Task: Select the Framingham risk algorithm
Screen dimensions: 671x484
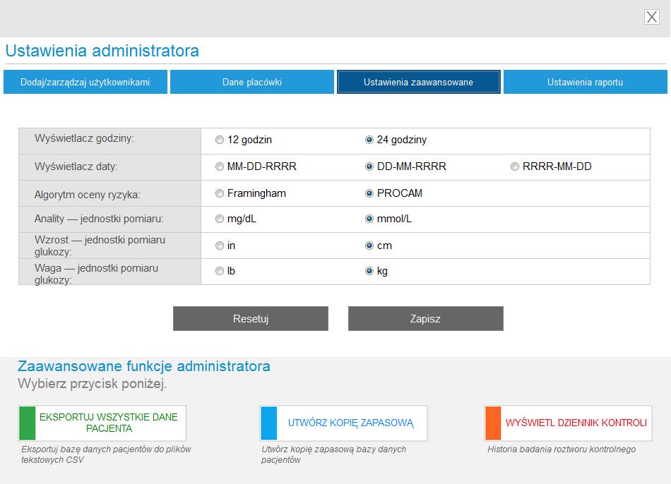Action: click(x=220, y=194)
